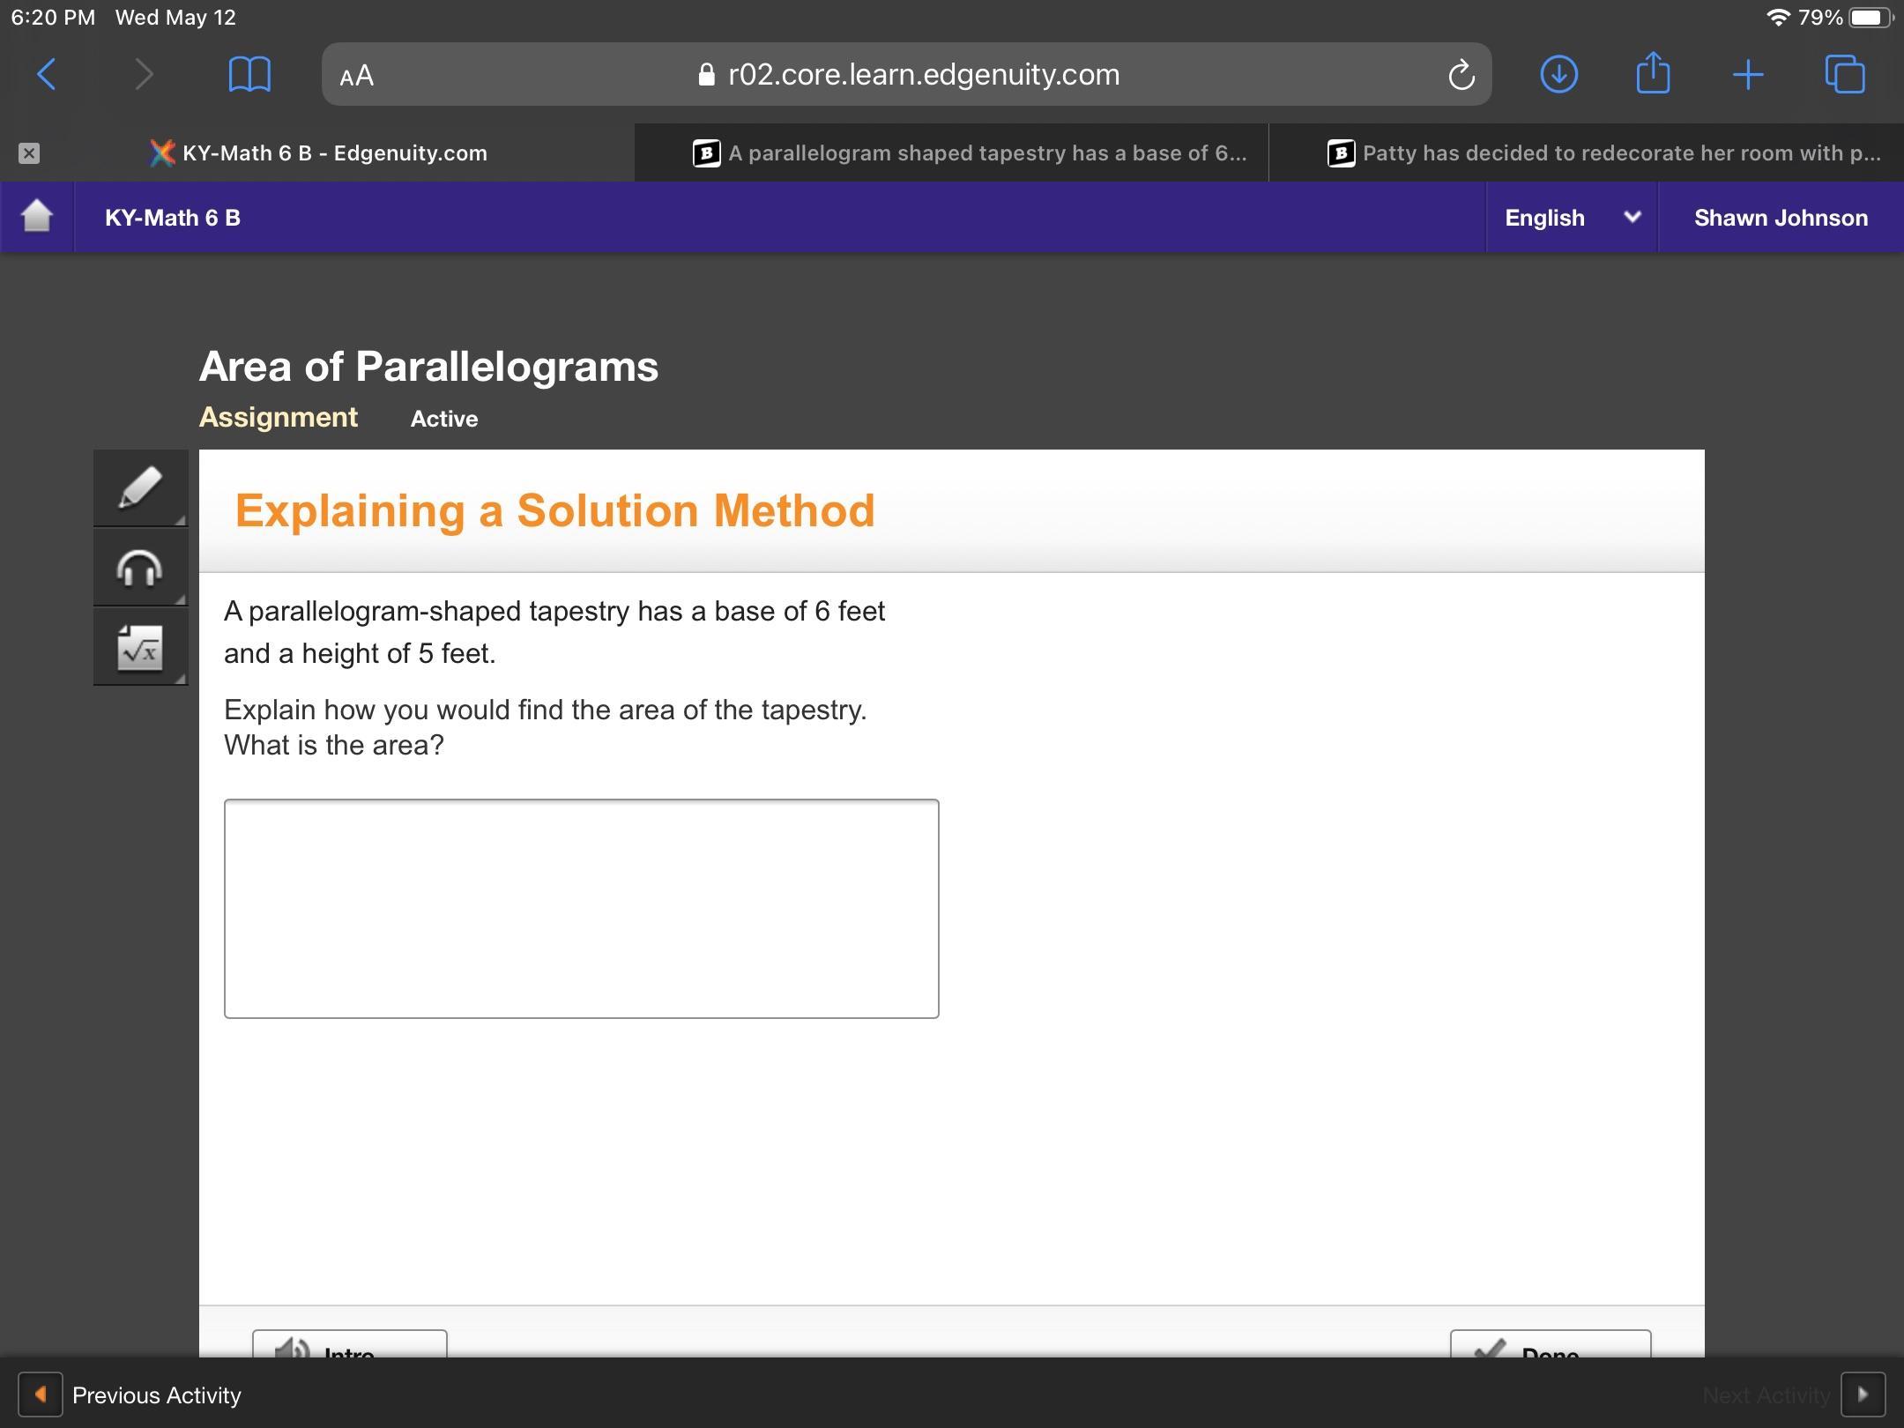
Task: Go back with browser back arrow
Action: [x=48, y=74]
